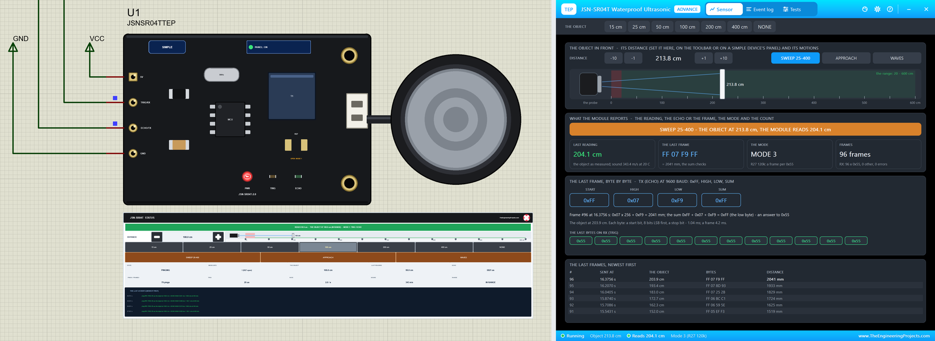Image resolution: width=935 pixels, height=341 pixels.
Task: Click the SIMPLE button on the module board
Action: (x=167, y=47)
